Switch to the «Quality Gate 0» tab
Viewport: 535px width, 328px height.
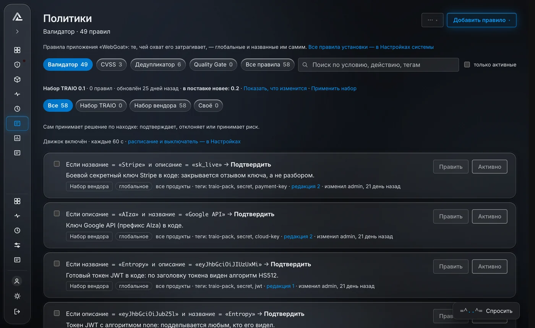(x=213, y=65)
